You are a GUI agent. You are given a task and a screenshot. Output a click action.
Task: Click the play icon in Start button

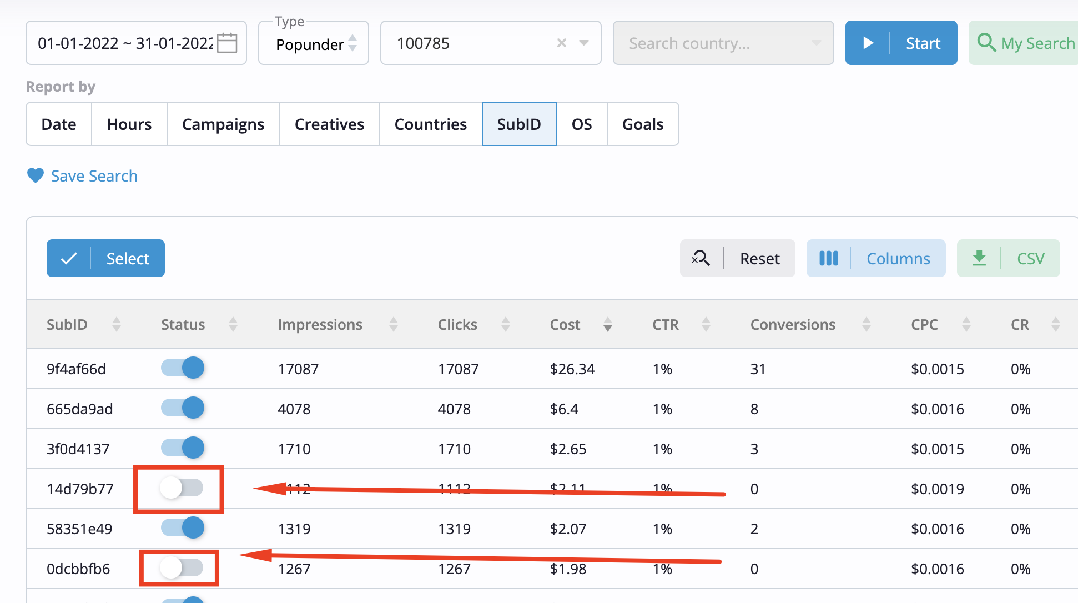click(x=868, y=43)
